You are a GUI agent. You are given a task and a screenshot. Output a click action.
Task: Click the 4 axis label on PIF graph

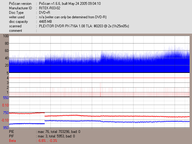coord(7,78)
